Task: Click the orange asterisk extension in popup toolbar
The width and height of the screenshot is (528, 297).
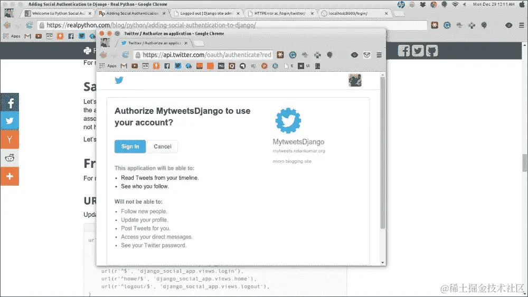Action: [280, 55]
